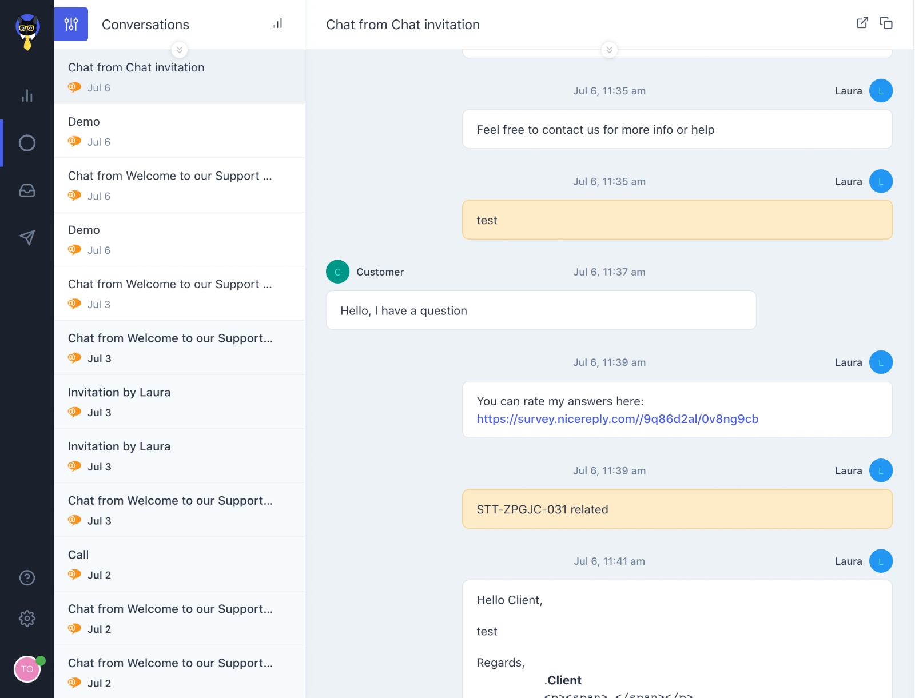
Task: Open the analytics icon in left sidebar
Action: click(x=27, y=95)
